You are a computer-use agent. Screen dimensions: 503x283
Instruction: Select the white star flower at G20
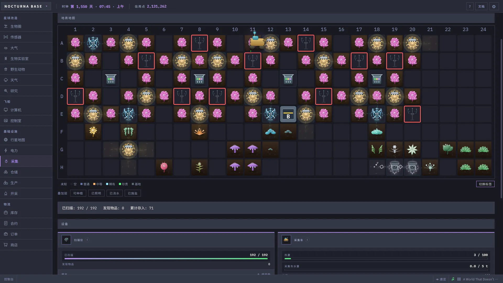(412, 150)
